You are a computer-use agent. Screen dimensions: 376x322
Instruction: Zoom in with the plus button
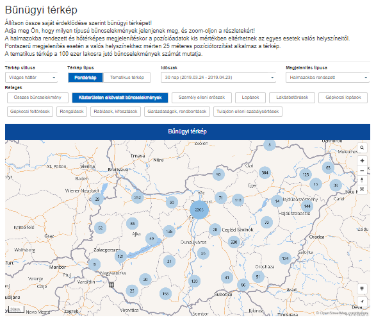tap(362, 160)
